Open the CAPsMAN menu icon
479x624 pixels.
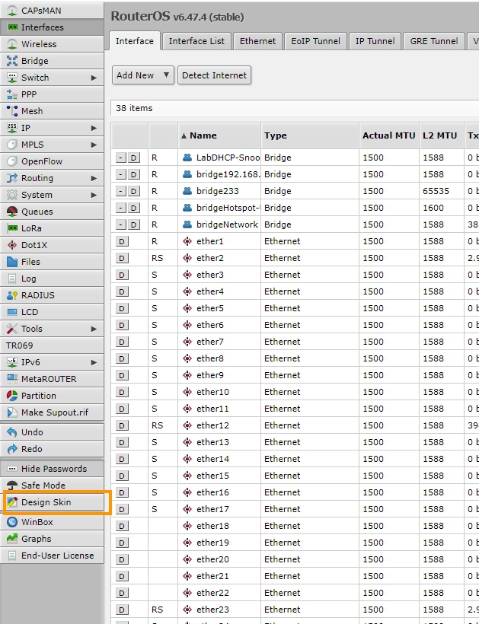(12, 11)
